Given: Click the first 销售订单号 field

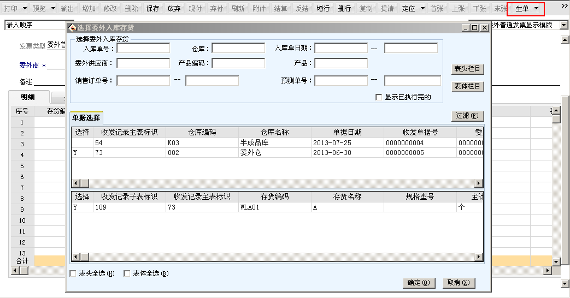Looking at the screenshot, I should tap(143, 81).
